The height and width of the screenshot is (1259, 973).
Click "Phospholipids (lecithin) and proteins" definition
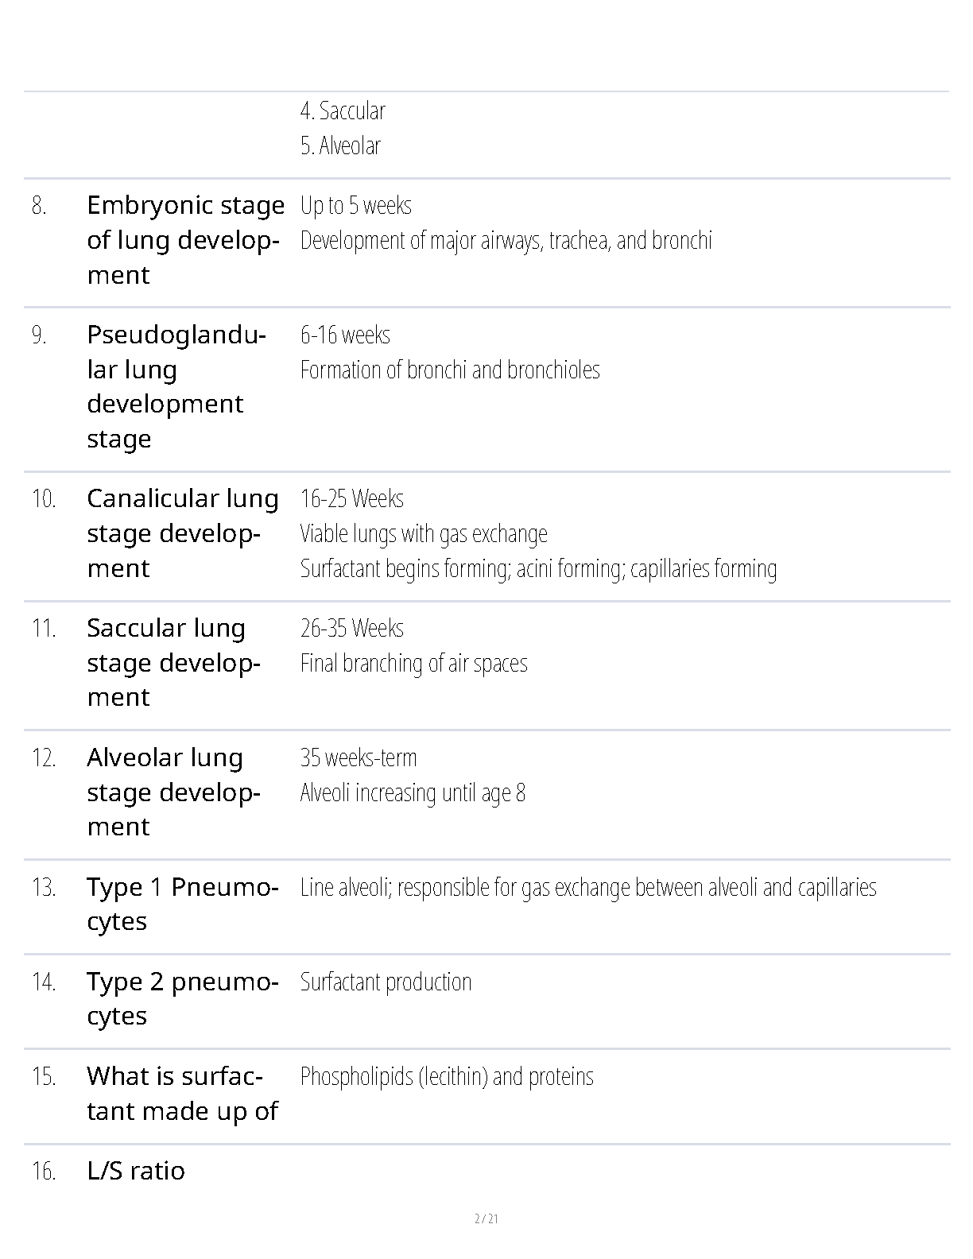(x=447, y=1077)
